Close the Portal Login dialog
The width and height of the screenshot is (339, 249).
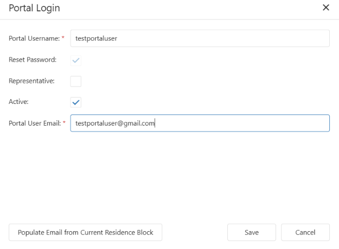(x=326, y=8)
